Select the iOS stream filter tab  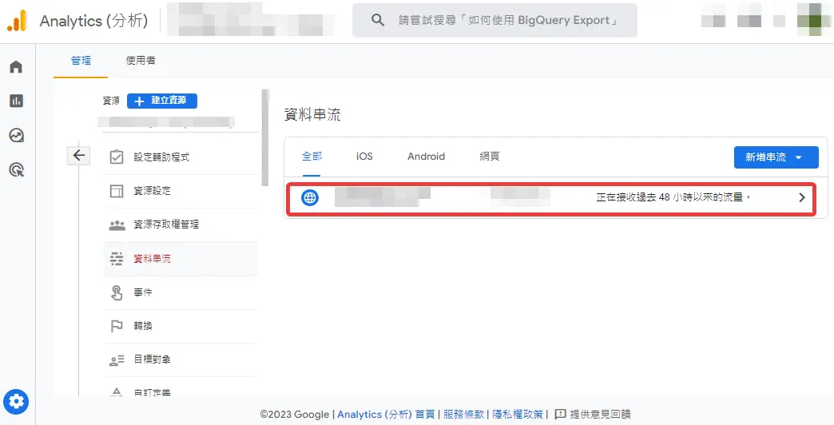(x=364, y=157)
